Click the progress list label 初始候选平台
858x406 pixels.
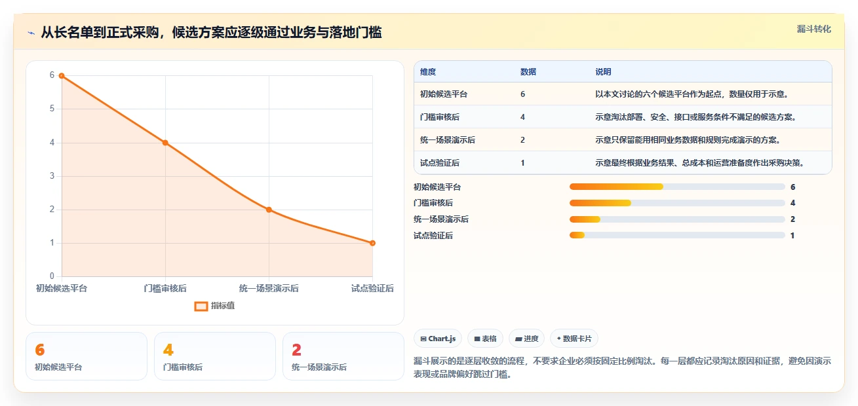pyautogui.click(x=437, y=187)
